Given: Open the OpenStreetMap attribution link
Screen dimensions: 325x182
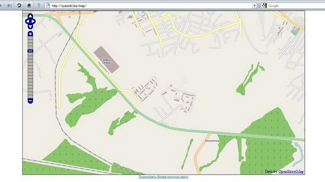Looking at the screenshot, I should [x=291, y=172].
